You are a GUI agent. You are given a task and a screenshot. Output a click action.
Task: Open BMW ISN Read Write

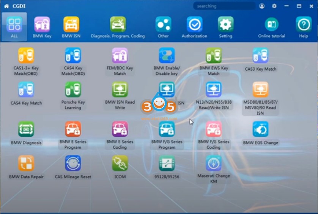click(x=120, y=96)
